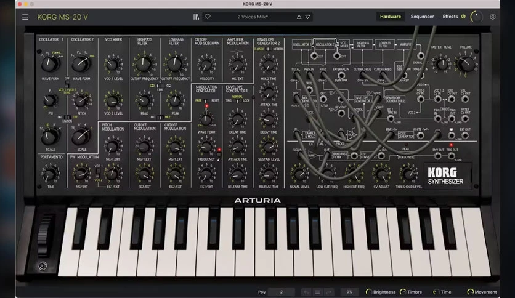Click the EXT OUT patch jack
The image size is (515, 298).
(x=465, y=135)
